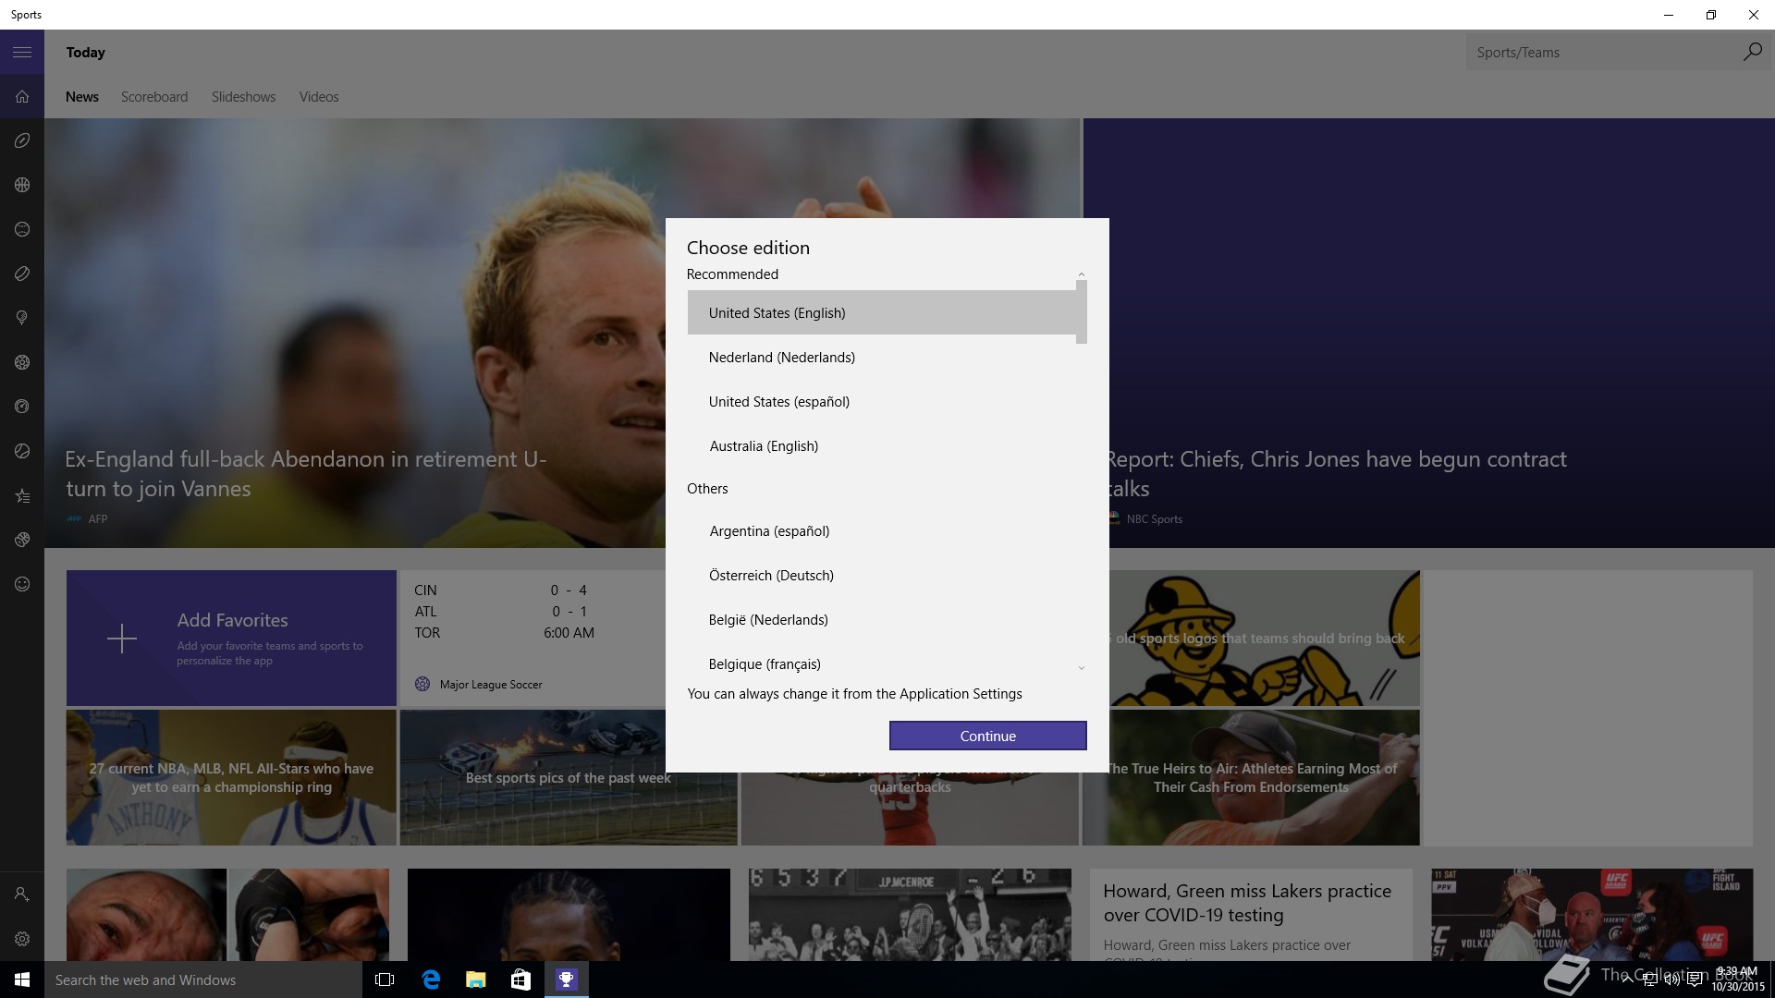The image size is (1775, 998).
Task: Click the Search the web and Windows box
Action: [203, 980]
